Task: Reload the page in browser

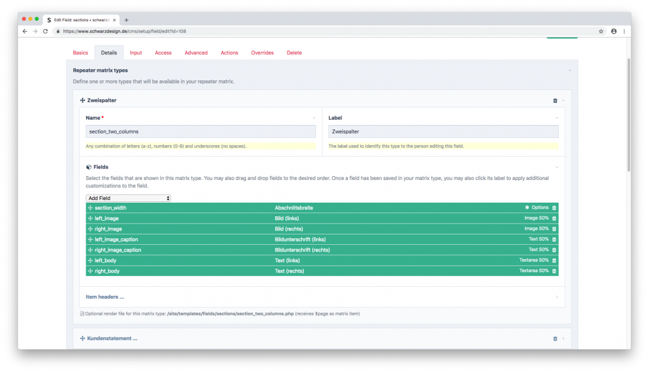Action: tap(45, 31)
